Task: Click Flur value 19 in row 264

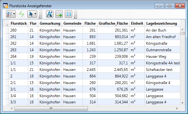Action: click(33, 57)
